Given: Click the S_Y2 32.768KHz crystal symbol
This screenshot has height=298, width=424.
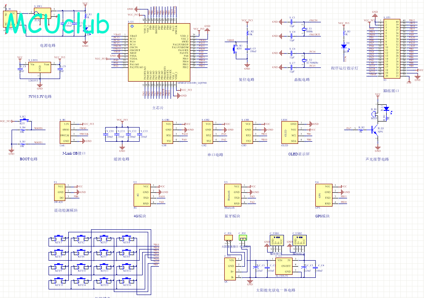Looking at the screenshot, I should [x=304, y=60].
